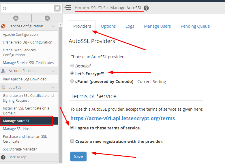
Task: Collapse the Service Configuration section chevron
Action: pyautogui.click(x=53, y=26)
